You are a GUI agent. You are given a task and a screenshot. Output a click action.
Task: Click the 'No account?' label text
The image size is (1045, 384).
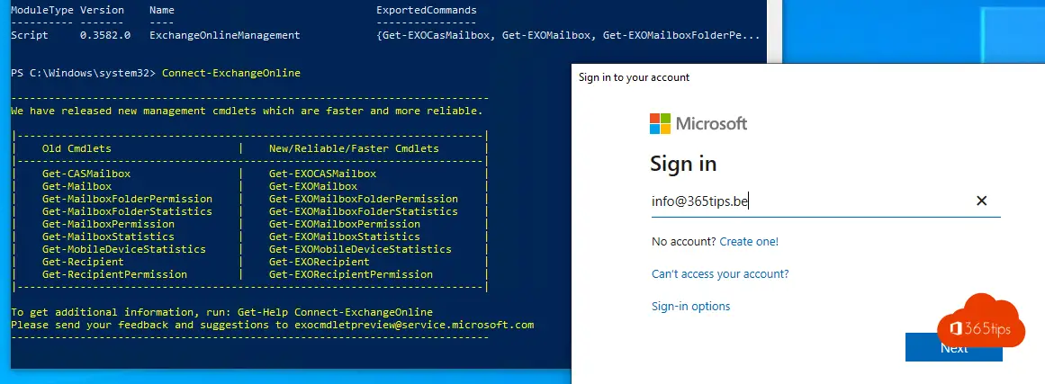(x=684, y=242)
